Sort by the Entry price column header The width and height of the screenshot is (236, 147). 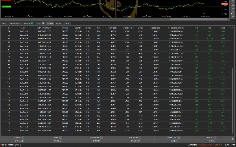pyautogui.click(x=112, y=28)
